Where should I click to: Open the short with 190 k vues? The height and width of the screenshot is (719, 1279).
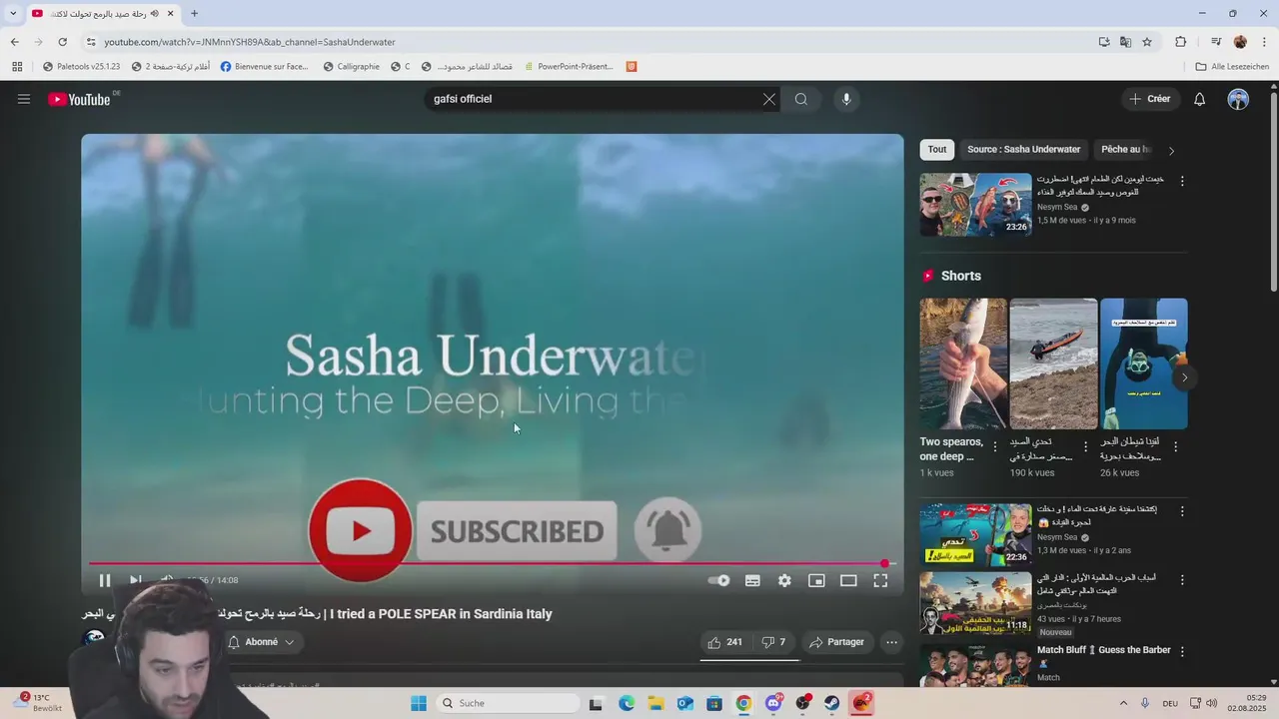[x=1053, y=363]
